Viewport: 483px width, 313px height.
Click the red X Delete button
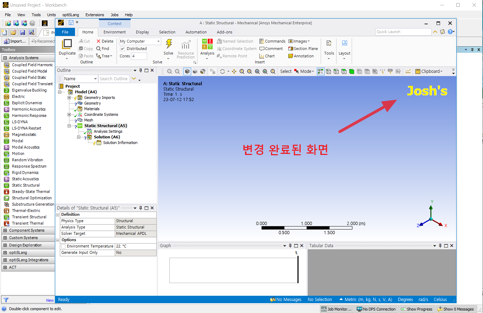click(x=105, y=41)
